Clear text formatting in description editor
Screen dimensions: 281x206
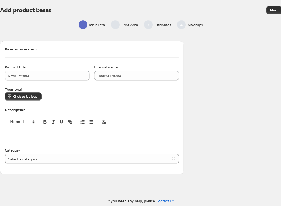pyautogui.click(x=104, y=122)
